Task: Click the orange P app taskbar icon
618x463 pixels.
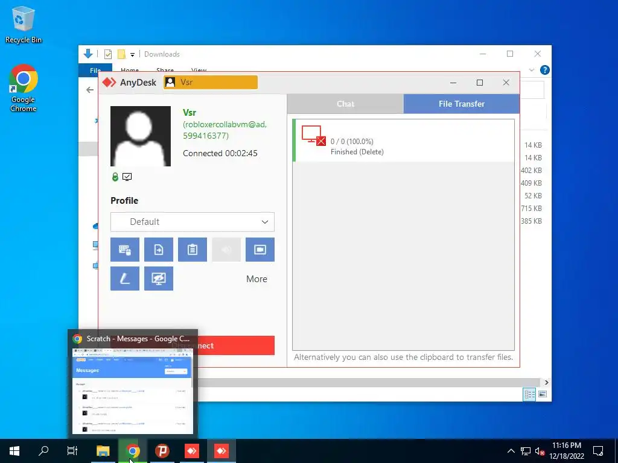Action: pos(162,451)
